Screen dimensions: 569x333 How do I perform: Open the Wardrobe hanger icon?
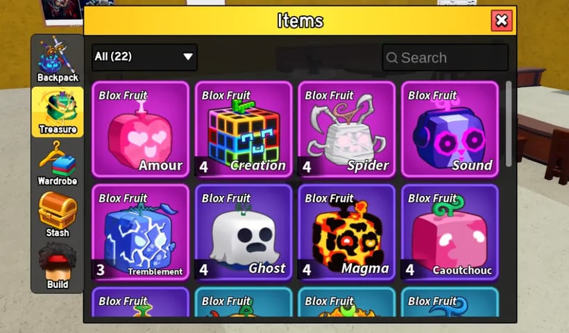(58, 163)
